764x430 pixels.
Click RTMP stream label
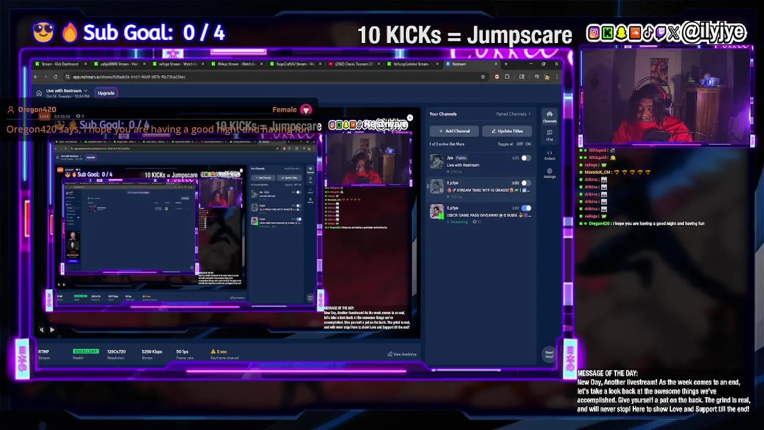pos(44,352)
